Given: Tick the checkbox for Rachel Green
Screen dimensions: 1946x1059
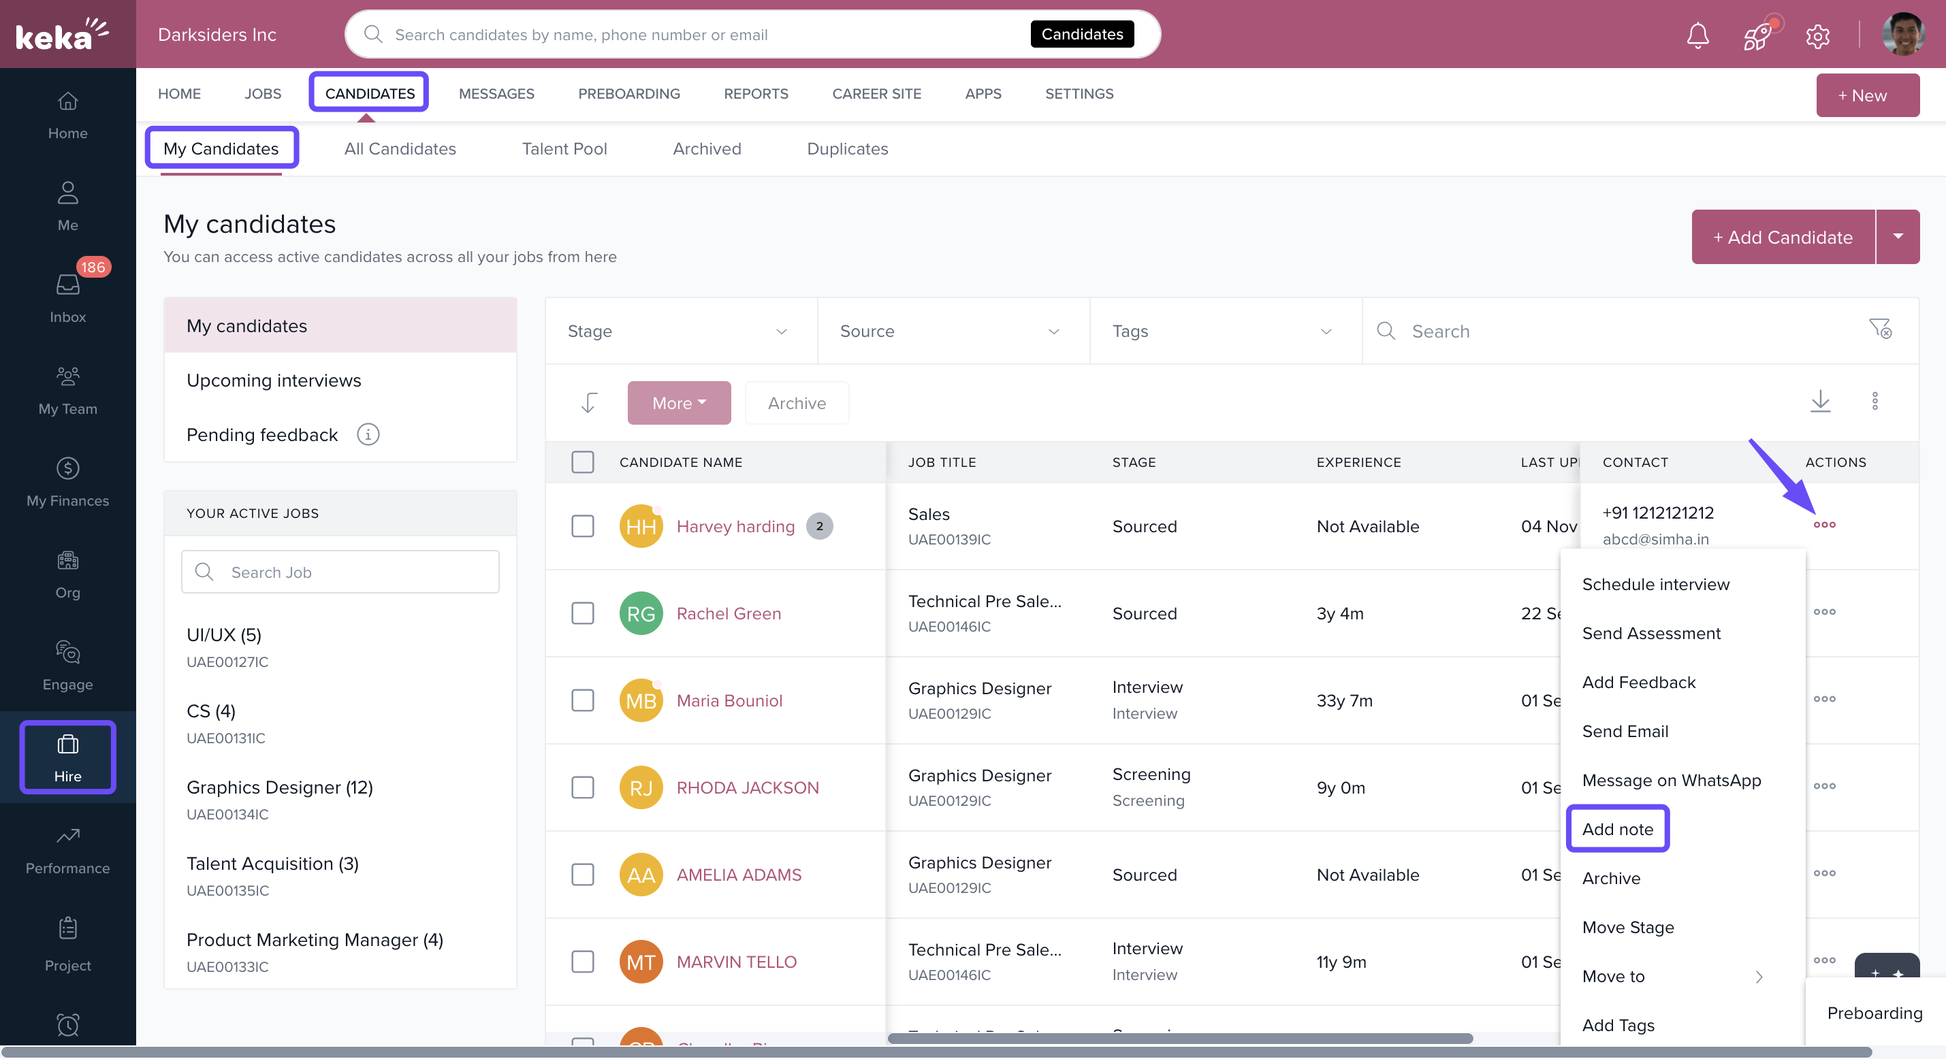Looking at the screenshot, I should [582, 613].
